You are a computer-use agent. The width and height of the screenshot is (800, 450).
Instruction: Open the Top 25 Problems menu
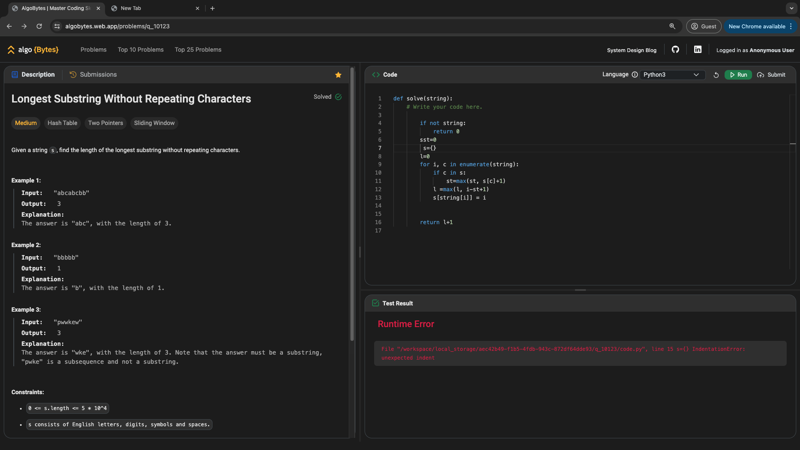coord(198,50)
